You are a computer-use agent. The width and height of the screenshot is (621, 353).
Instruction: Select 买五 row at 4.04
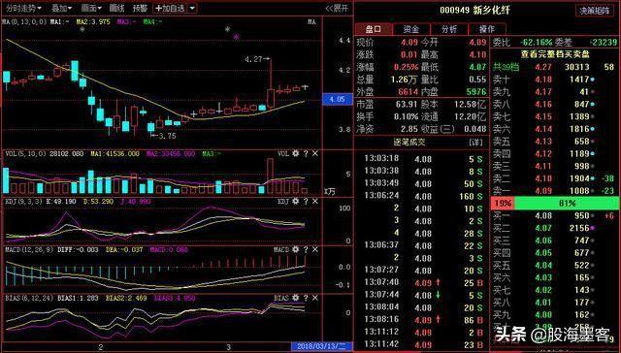(555, 265)
